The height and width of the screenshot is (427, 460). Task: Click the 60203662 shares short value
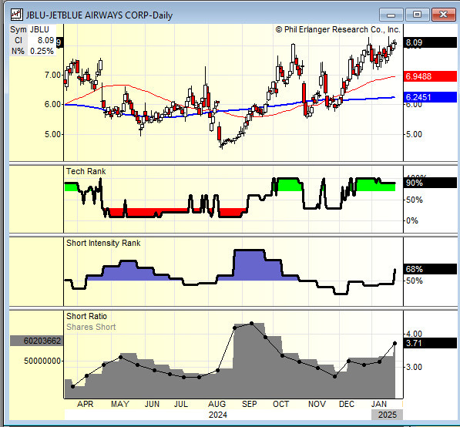tap(37, 341)
